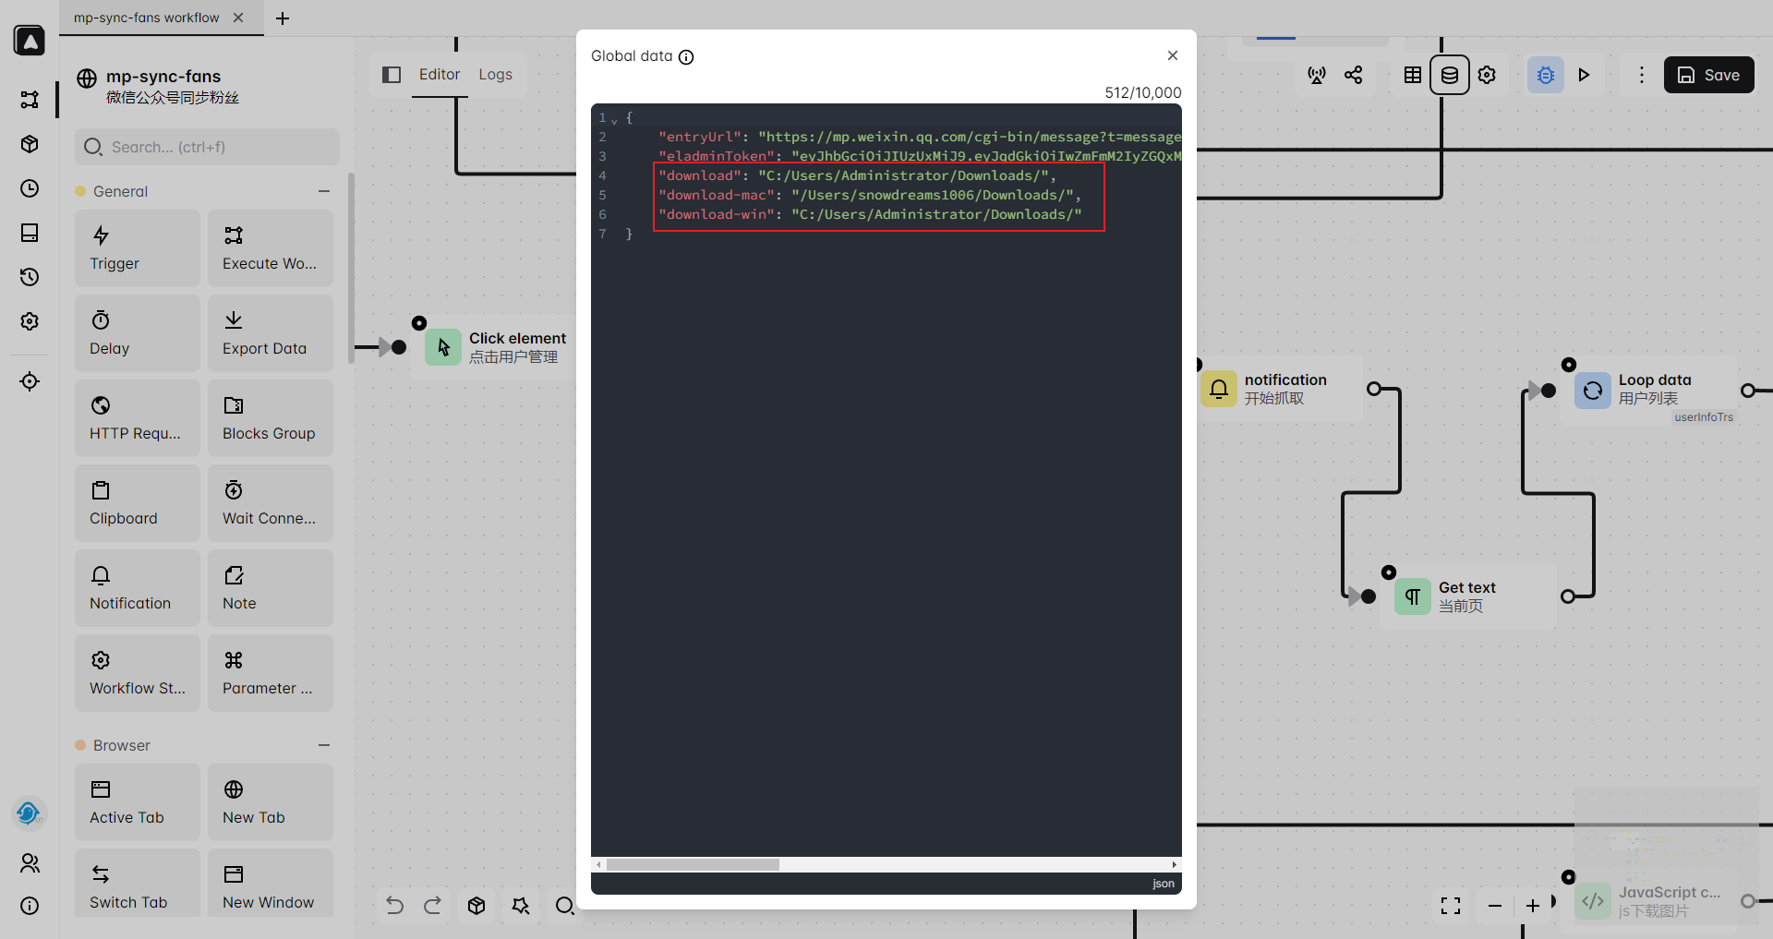
Task: Run the workflow with play button
Action: [1584, 75]
